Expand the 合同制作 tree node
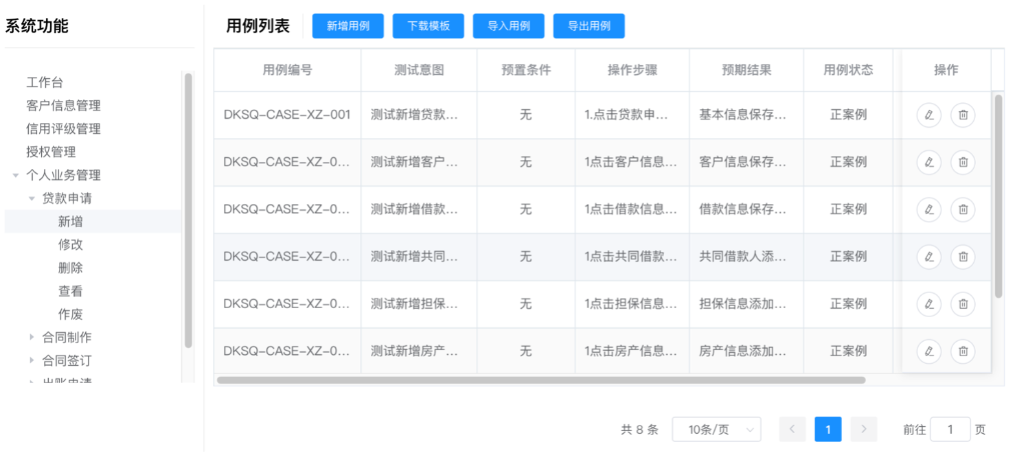The height and width of the screenshot is (453, 1015). 32,337
